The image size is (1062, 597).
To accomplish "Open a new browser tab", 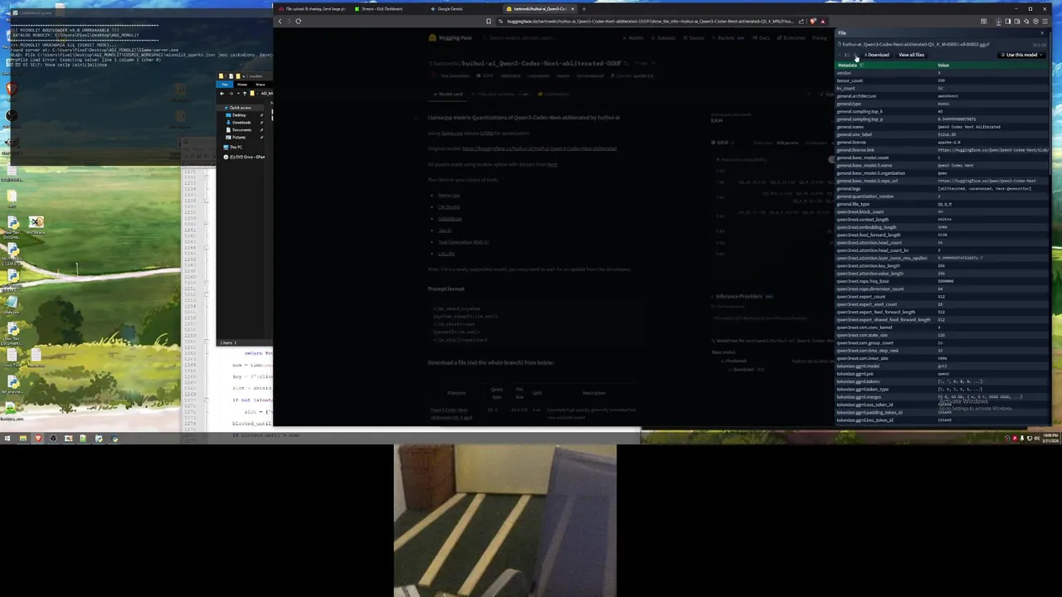I will [x=583, y=9].
